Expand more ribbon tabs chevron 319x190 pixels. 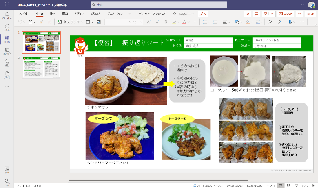click(129, 14)
